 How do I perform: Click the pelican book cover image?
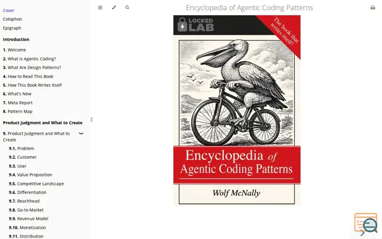point(237,111)
